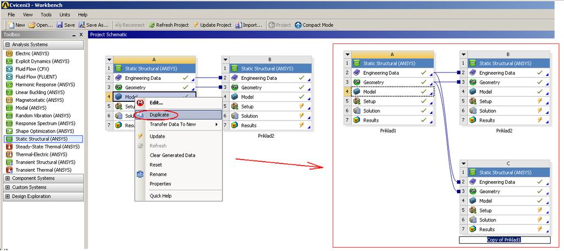Choose Duplicate in the context menu
The image size is (564, 251).
click(178, 114)
